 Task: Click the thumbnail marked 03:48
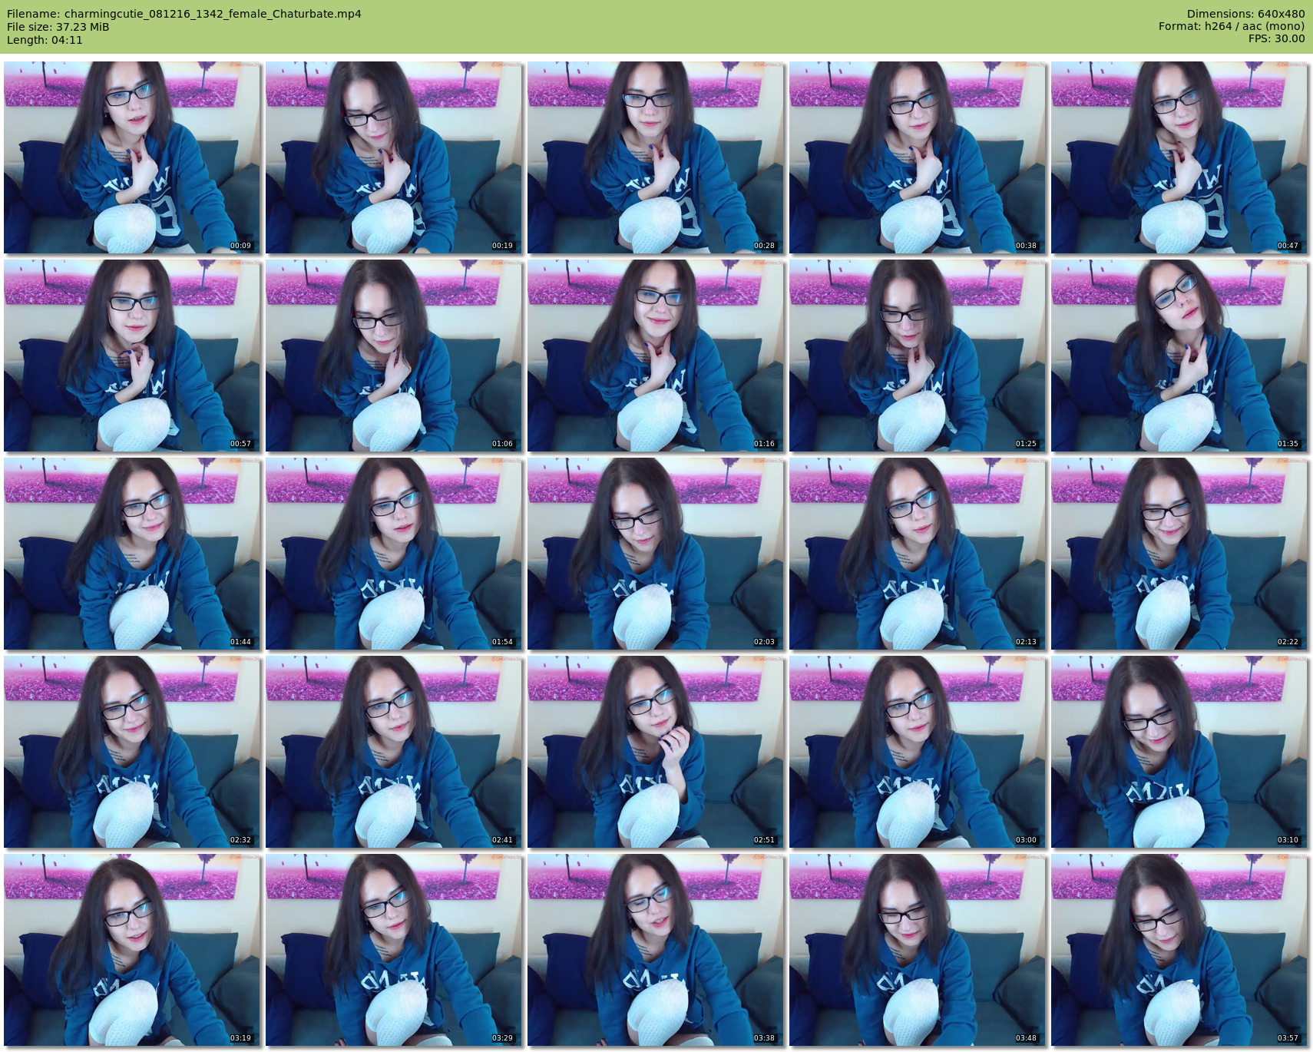[x=918, y=950]
